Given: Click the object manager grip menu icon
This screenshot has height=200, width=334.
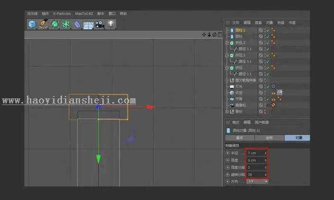Looking at the screenshot, I should (228, 23).
